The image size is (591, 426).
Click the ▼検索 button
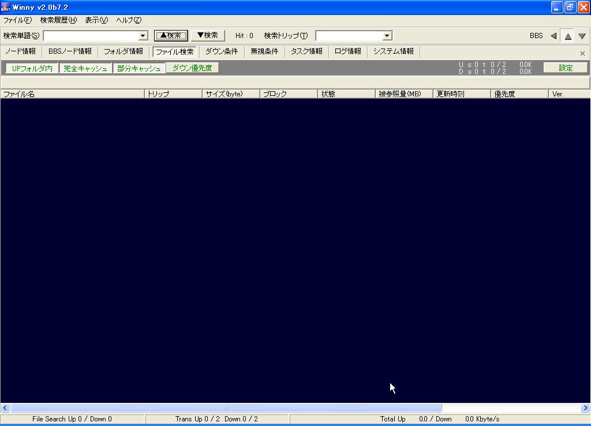(x=208, y=35)
